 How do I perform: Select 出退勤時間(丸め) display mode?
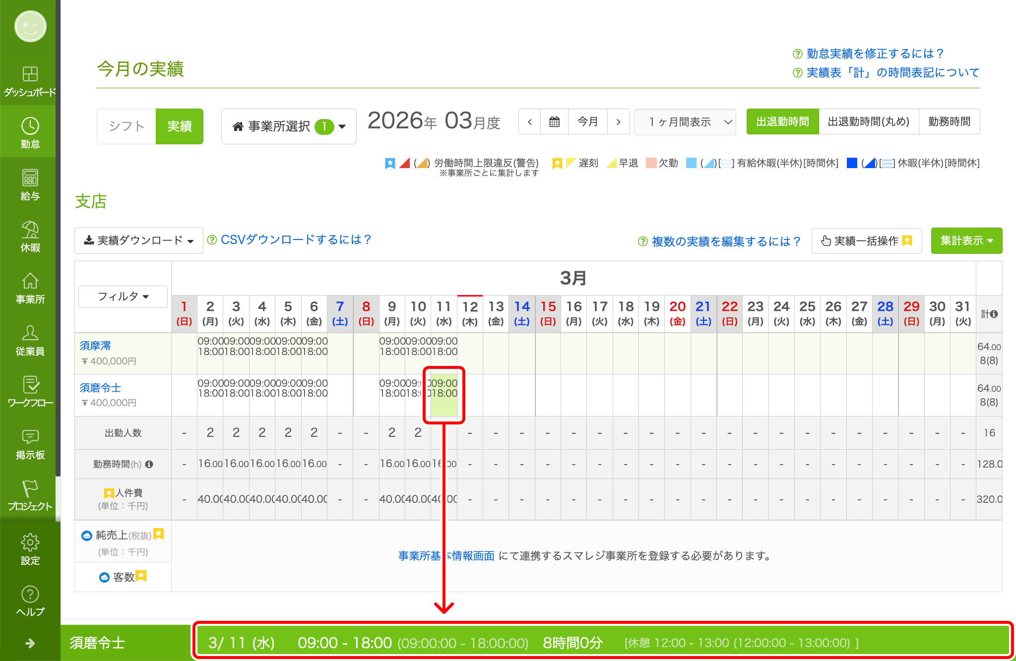click(x=868, y=121)
